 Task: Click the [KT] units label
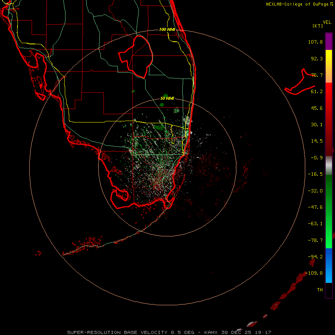318,26
